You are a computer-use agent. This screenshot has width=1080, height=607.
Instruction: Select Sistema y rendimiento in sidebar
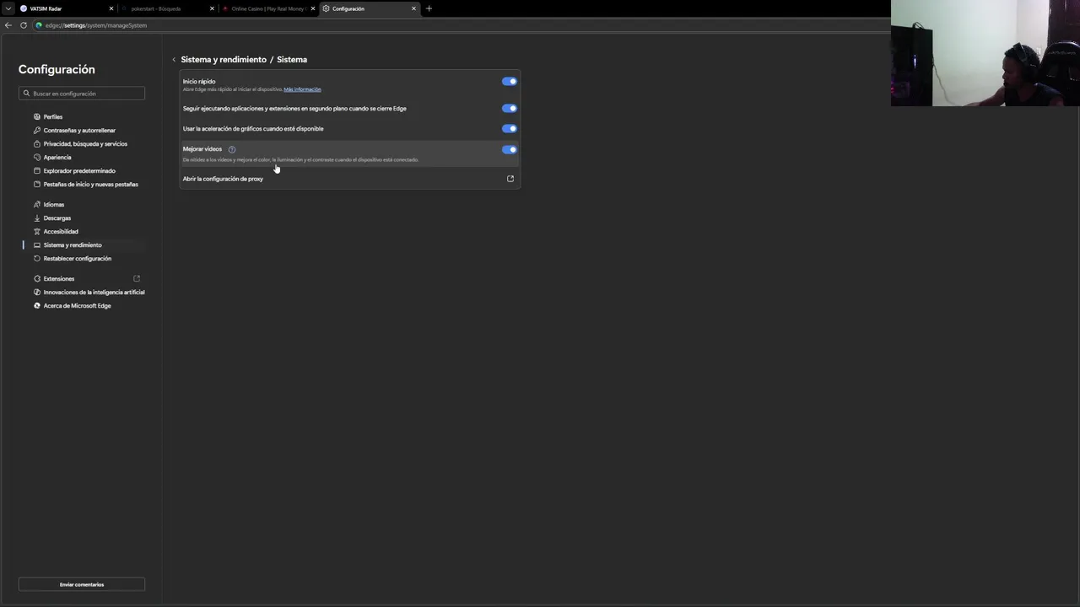point(83,245)
